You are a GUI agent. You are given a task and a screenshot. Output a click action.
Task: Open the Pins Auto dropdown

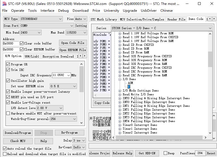pos(81,19)
